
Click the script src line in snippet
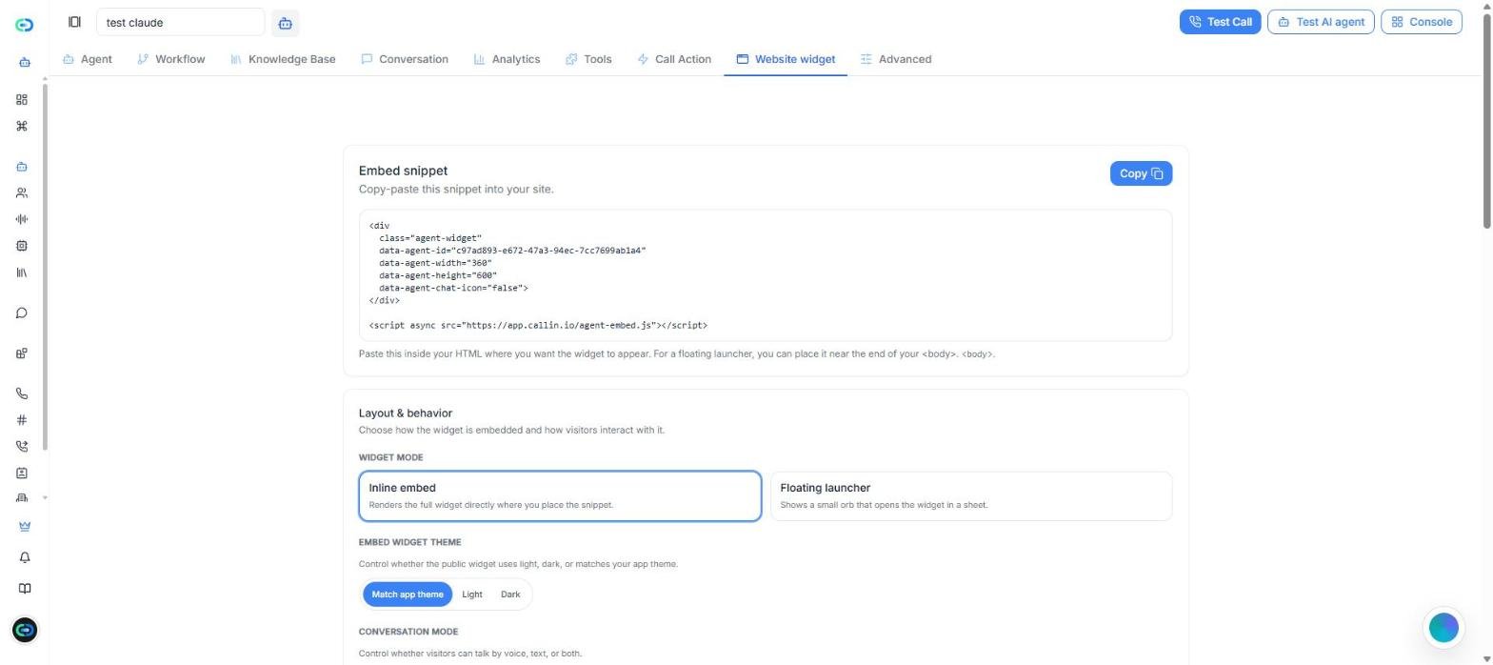538,325
